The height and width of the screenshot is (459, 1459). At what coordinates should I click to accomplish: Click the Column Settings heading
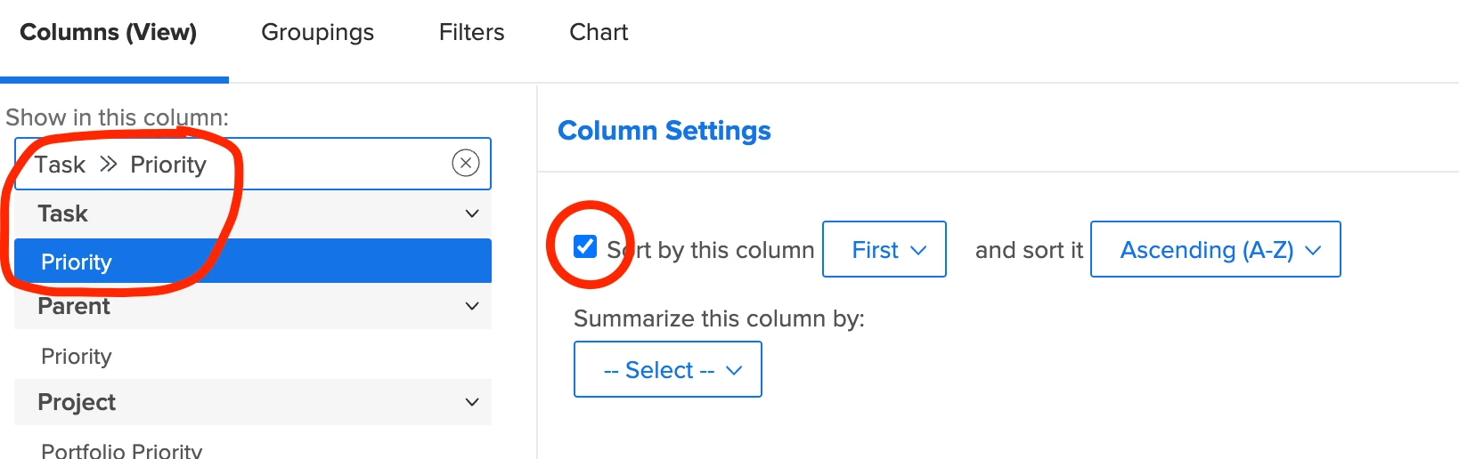click(x=664, y=131)
